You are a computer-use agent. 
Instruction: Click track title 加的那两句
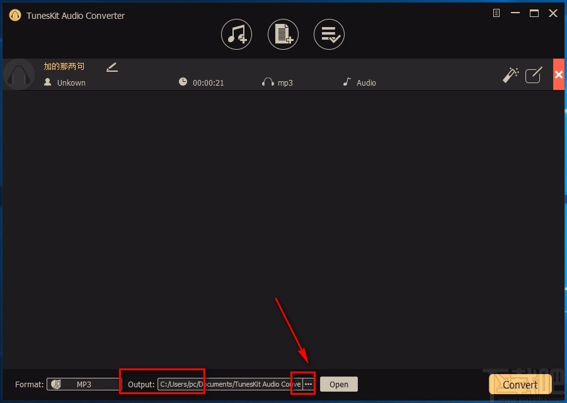64,67
